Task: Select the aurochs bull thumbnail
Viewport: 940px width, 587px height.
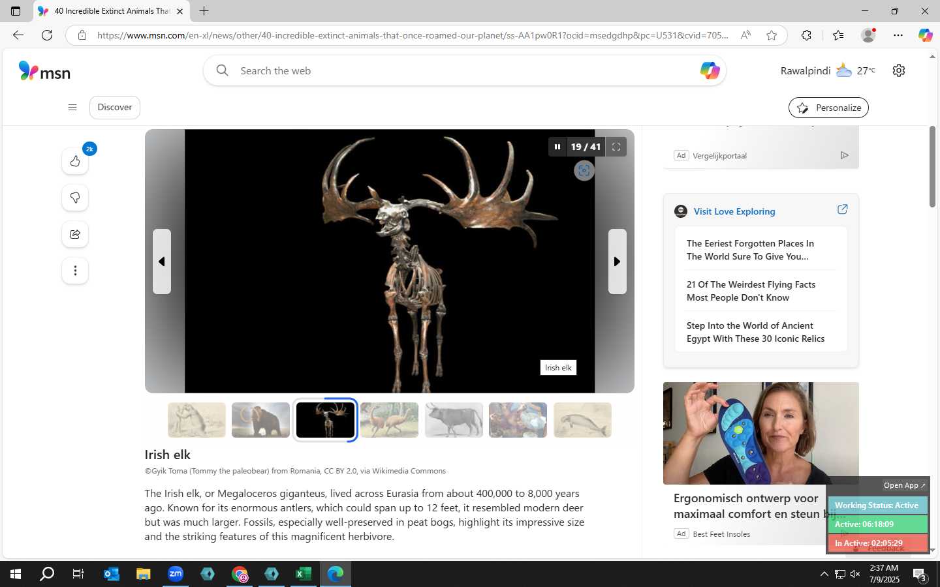Action: [454, 420]
